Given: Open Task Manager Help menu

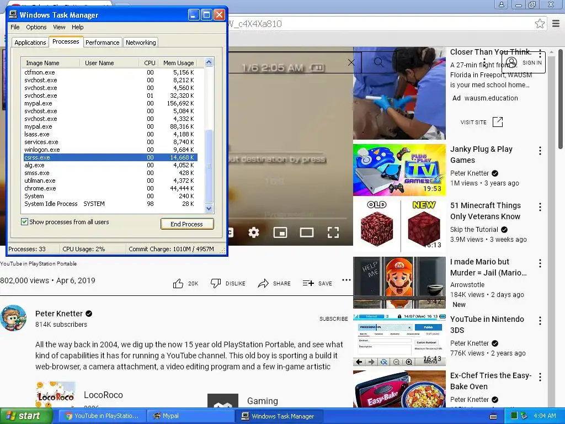Looking at the screenshot, I should 77,27.
